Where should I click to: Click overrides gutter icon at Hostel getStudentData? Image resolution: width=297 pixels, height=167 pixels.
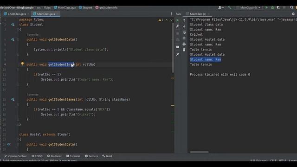tap(9, 144)
